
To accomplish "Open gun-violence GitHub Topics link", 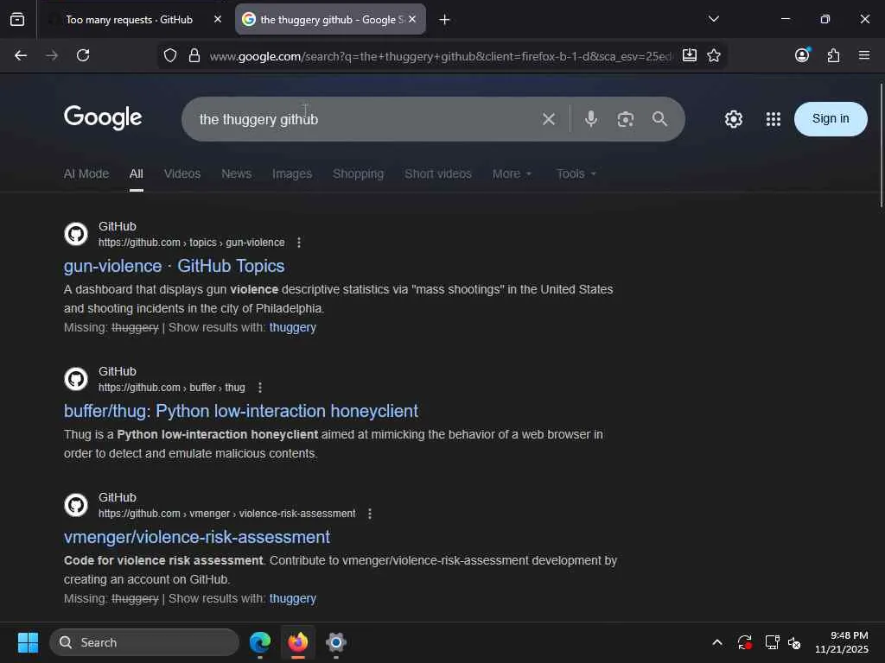I will pos(175,266).
